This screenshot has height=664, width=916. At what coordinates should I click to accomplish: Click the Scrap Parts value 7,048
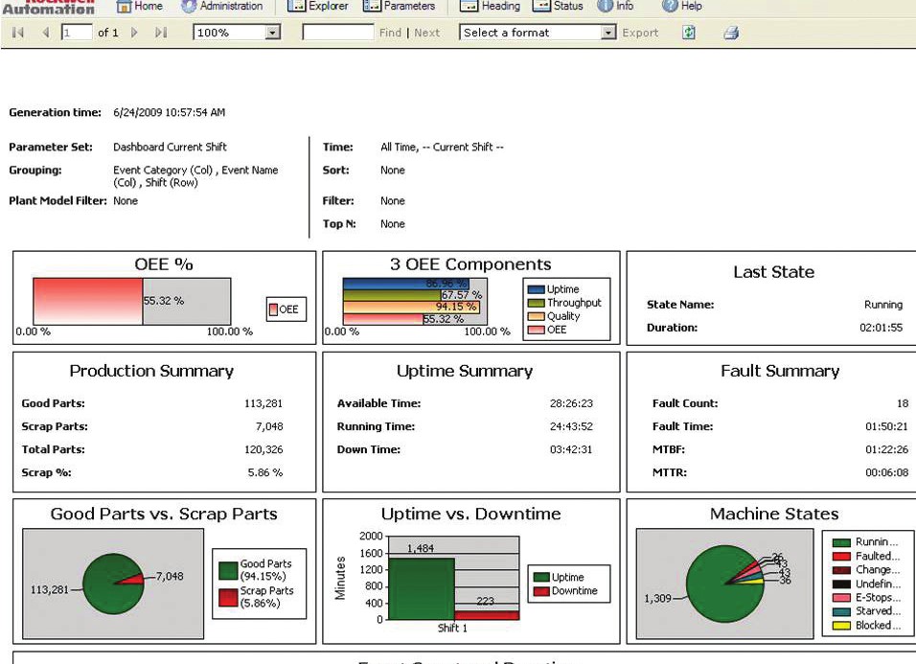(x=268, y=427)
